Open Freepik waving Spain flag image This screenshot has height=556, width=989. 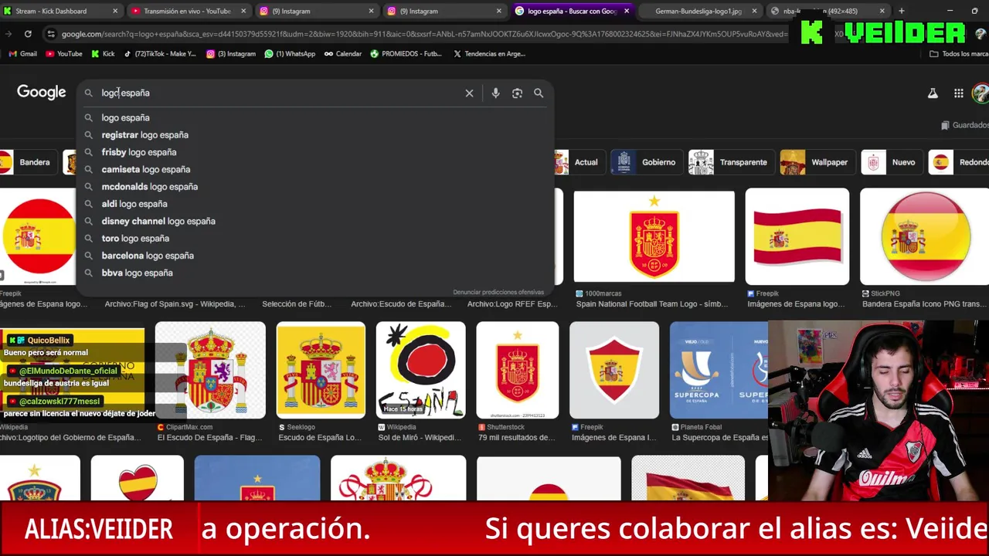pos(797,236)
